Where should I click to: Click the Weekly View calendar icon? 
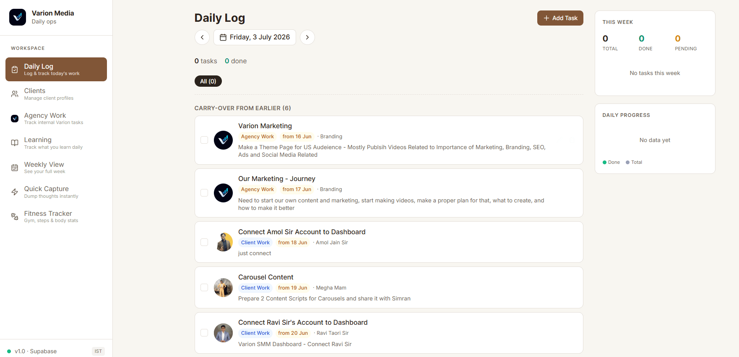click(15, 168)
